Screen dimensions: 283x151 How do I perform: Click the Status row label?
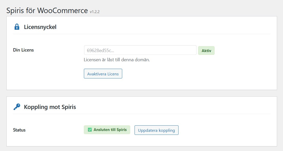click(x=19, y=130)
